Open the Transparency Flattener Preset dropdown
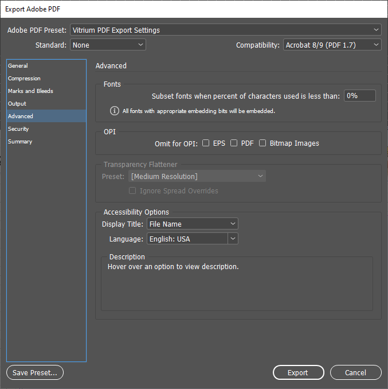Screen dimensions: 388x389 [x=197, y=176]
